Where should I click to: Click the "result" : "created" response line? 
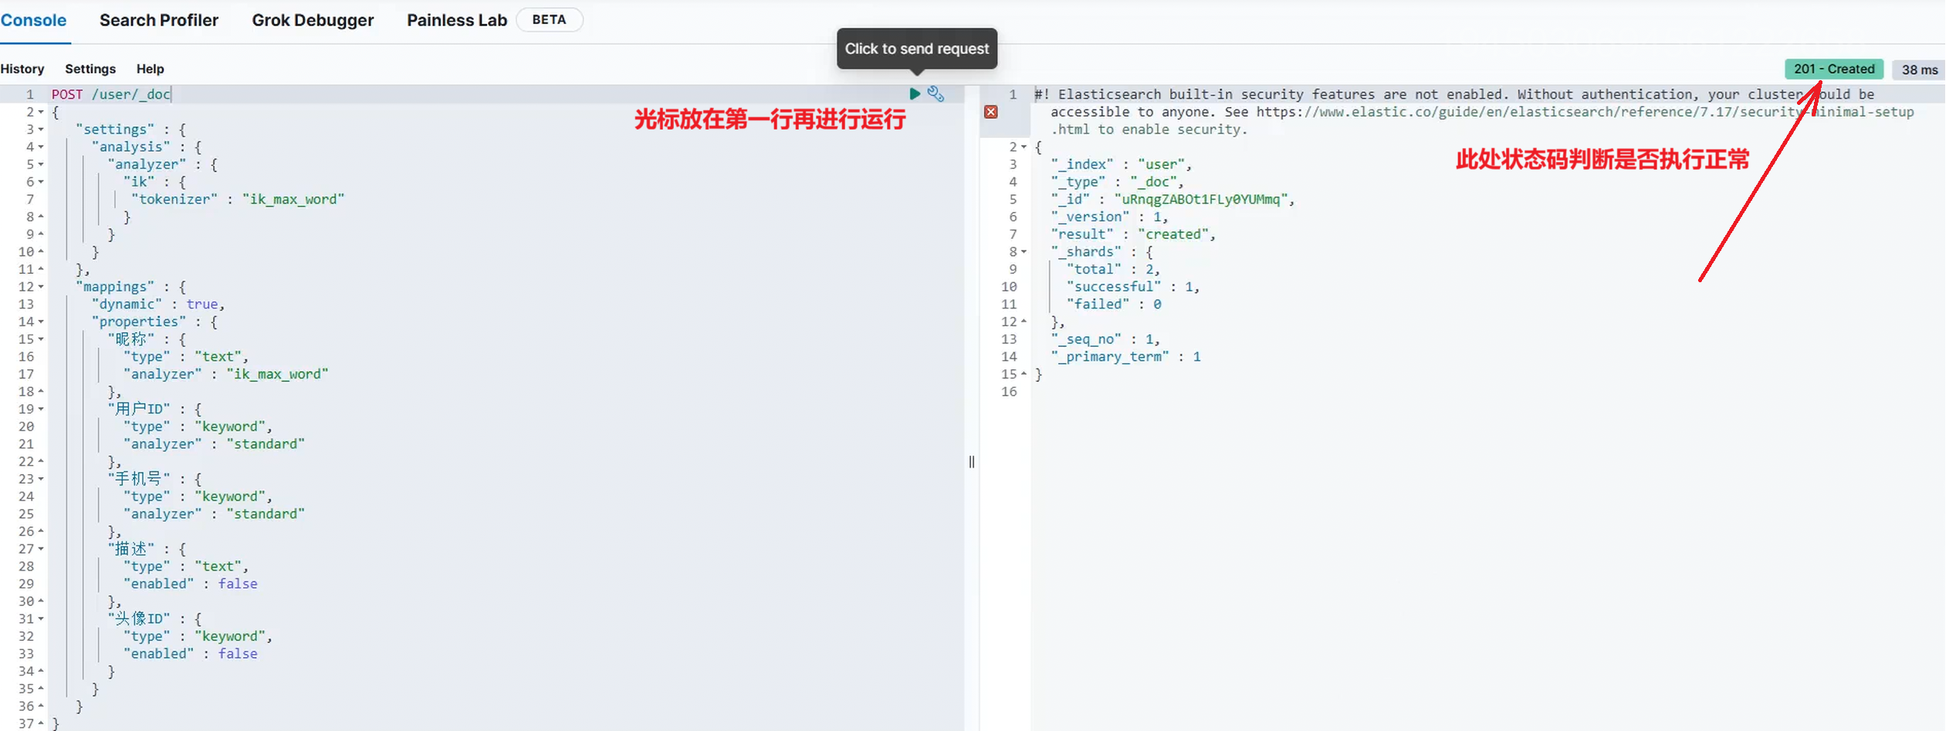pyautogui.click(x=1133, y=234)
